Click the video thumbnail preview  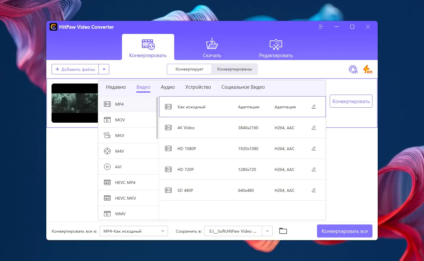tap(75, 103)
